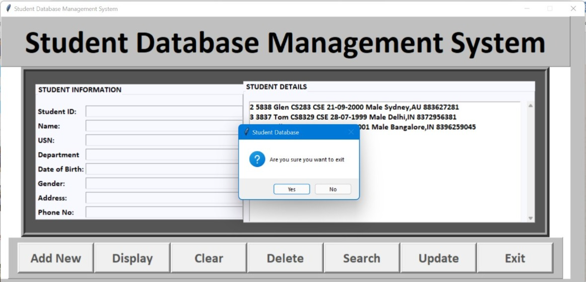Focus the Name input field
The width and height of the screenshot is (586, 282).
pos(164,126)
